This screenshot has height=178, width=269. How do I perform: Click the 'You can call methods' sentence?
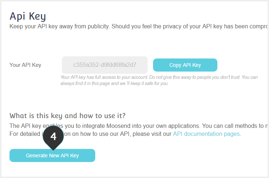pyautogui.click(x=235, y=126)
